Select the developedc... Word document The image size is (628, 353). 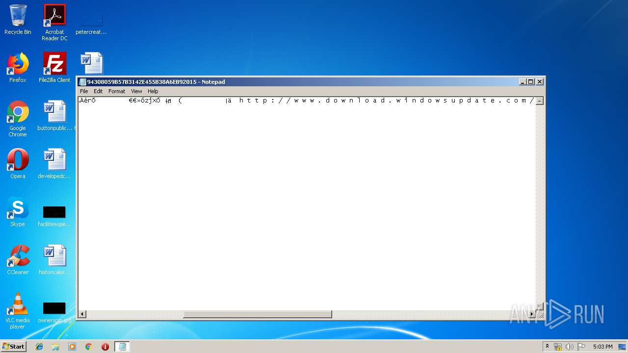coord(54,164)
